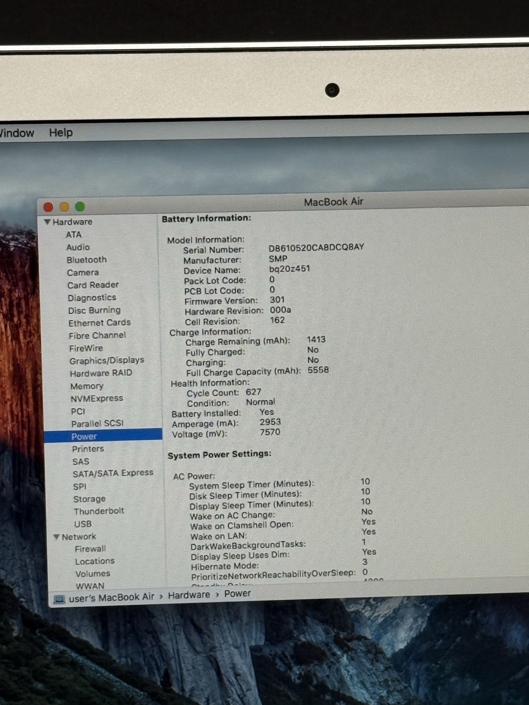Select FireWire in the sidebar
Viewport: 529px width, 705px height.
(86, 349)
